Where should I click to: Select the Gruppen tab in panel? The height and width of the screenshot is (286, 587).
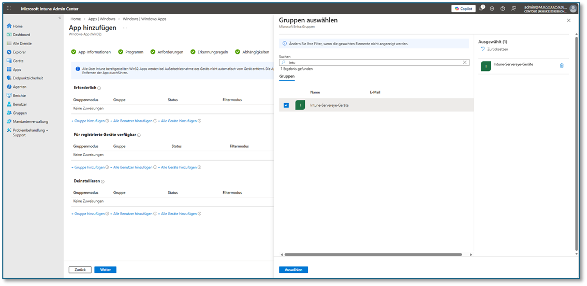(287, 77)
